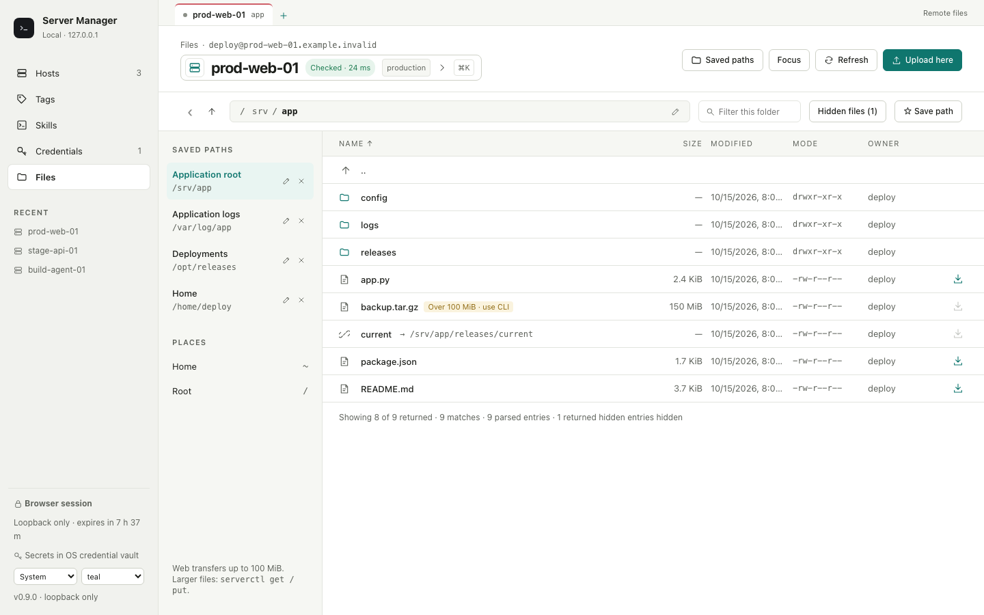Open the config folder

(653, 197)
